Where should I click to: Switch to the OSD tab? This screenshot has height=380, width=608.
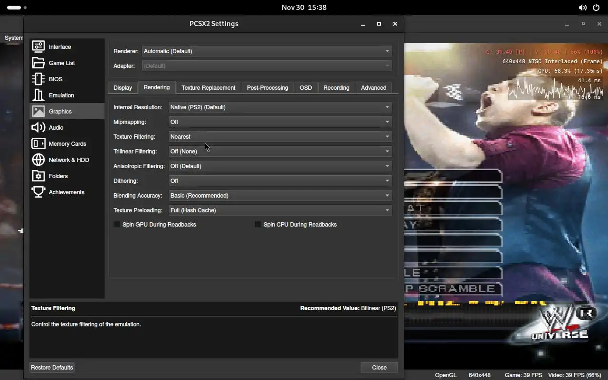pos(306,88)
